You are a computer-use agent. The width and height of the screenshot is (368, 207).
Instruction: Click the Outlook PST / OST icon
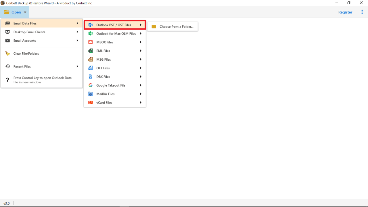[x=91, y=25]
